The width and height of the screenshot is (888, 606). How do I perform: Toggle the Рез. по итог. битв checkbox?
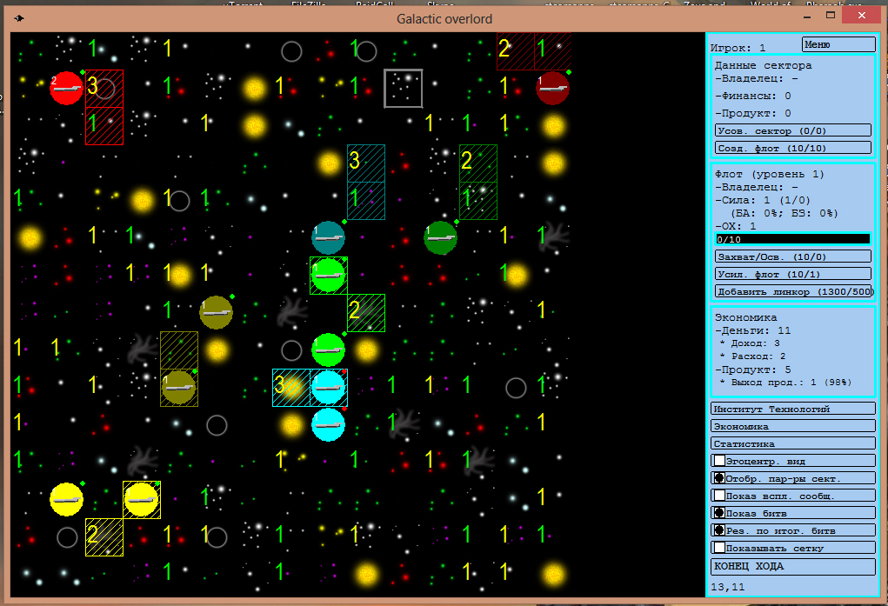click(719, 530)
